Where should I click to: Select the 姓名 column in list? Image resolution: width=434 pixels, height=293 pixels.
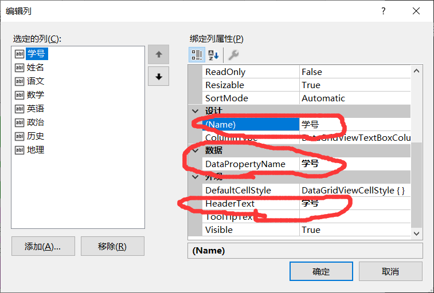pos(36,68)
